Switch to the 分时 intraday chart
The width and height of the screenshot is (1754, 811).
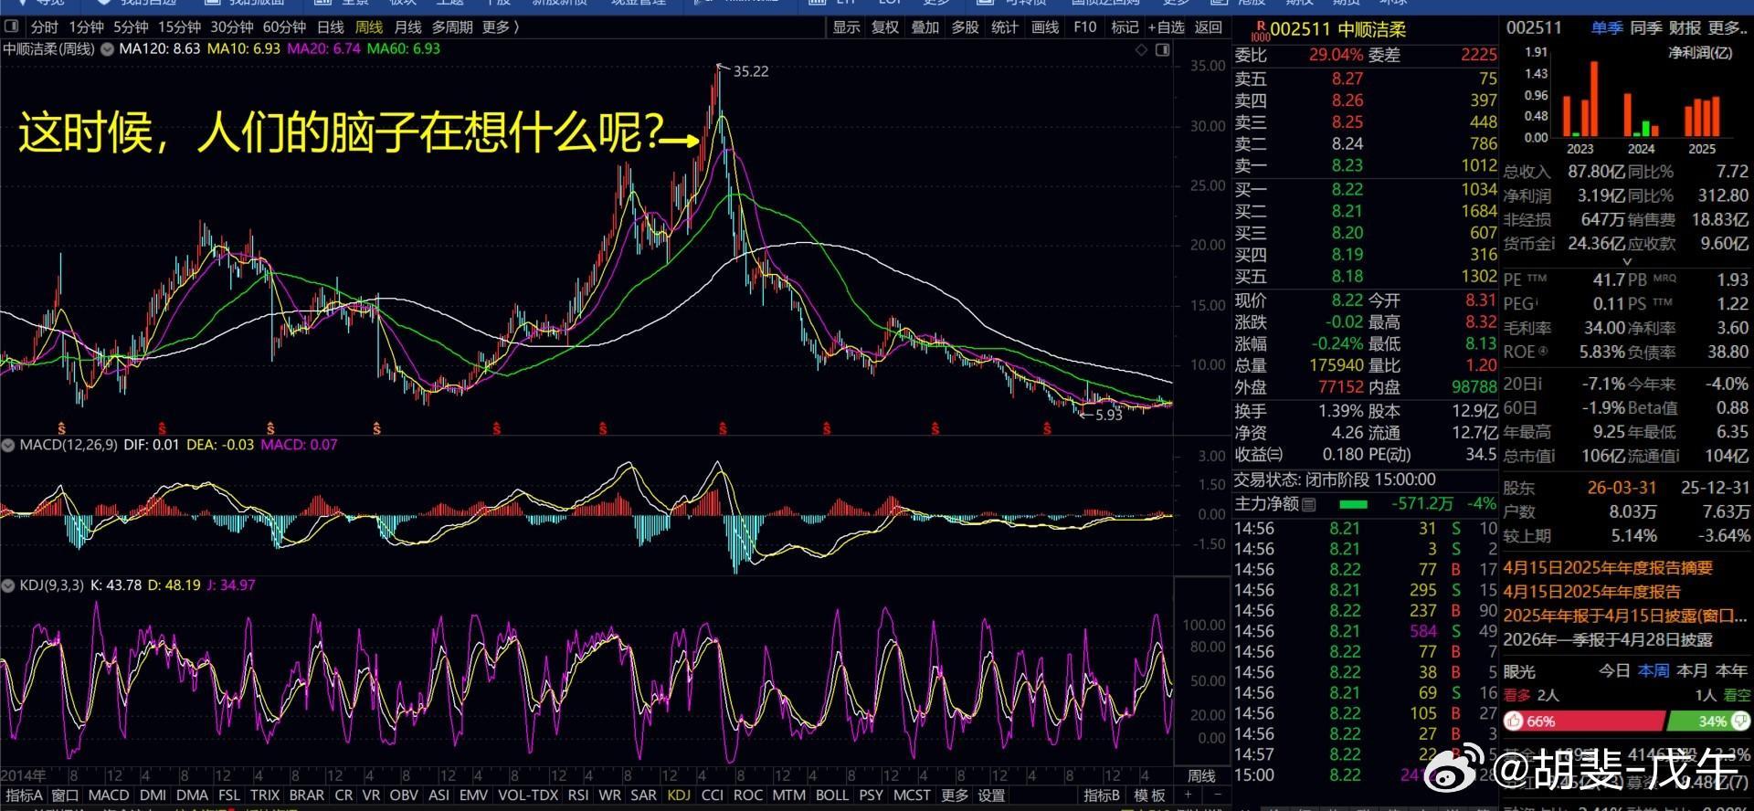[44, 27]
